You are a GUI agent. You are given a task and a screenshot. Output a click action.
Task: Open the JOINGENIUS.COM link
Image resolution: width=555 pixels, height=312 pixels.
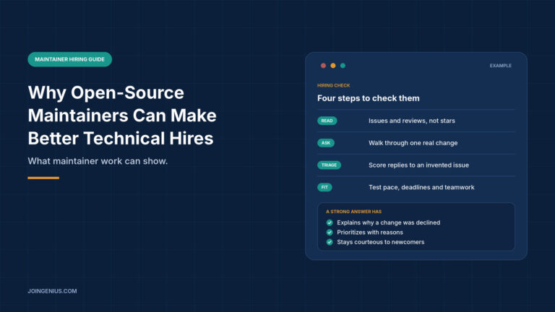coord(52,291)
